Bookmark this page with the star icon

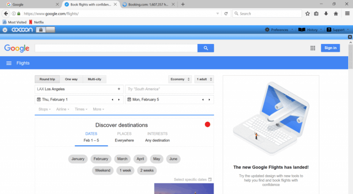pos(308,14)
